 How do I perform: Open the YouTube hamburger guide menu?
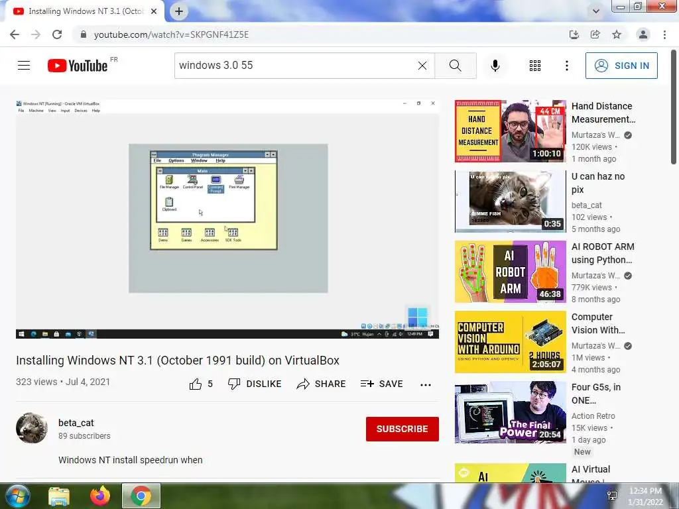pos(24,66)
